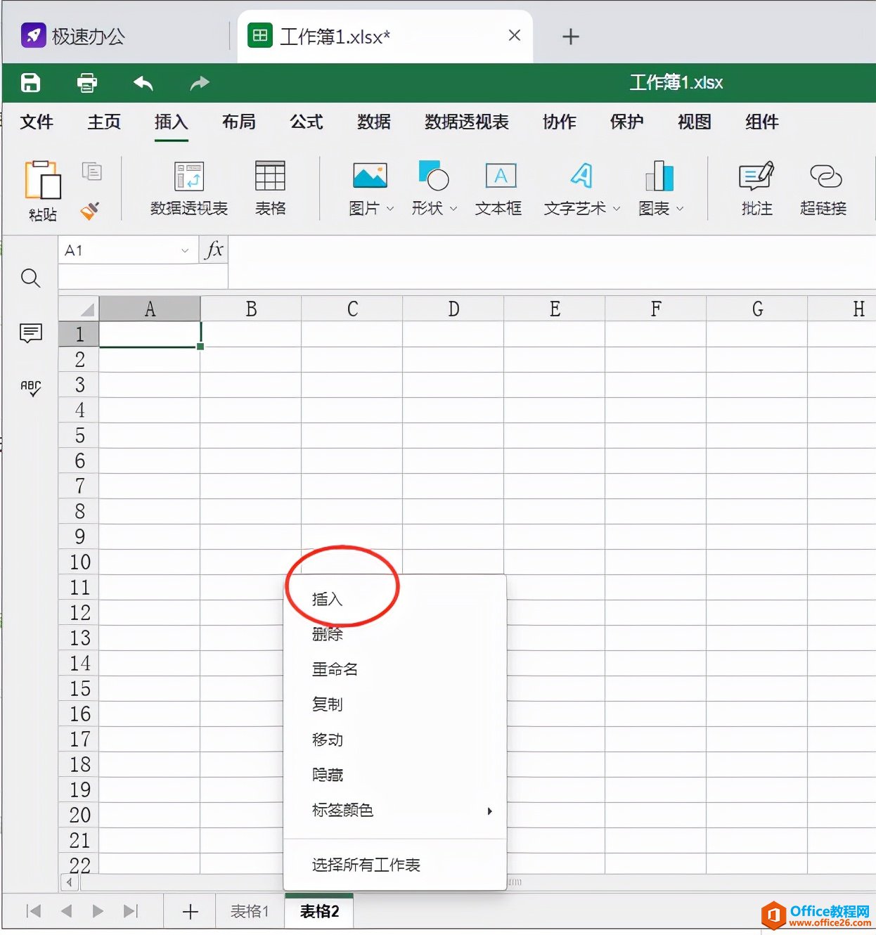Viewport: 876px width, 935px height.
Task: Jump to the first sheet using navigation arrow
Action: pos(33,912)
